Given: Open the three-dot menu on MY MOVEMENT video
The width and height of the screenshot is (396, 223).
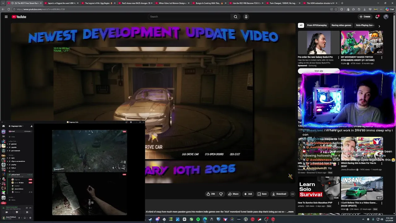Looking at the screenshot, I should pos(381,57).
